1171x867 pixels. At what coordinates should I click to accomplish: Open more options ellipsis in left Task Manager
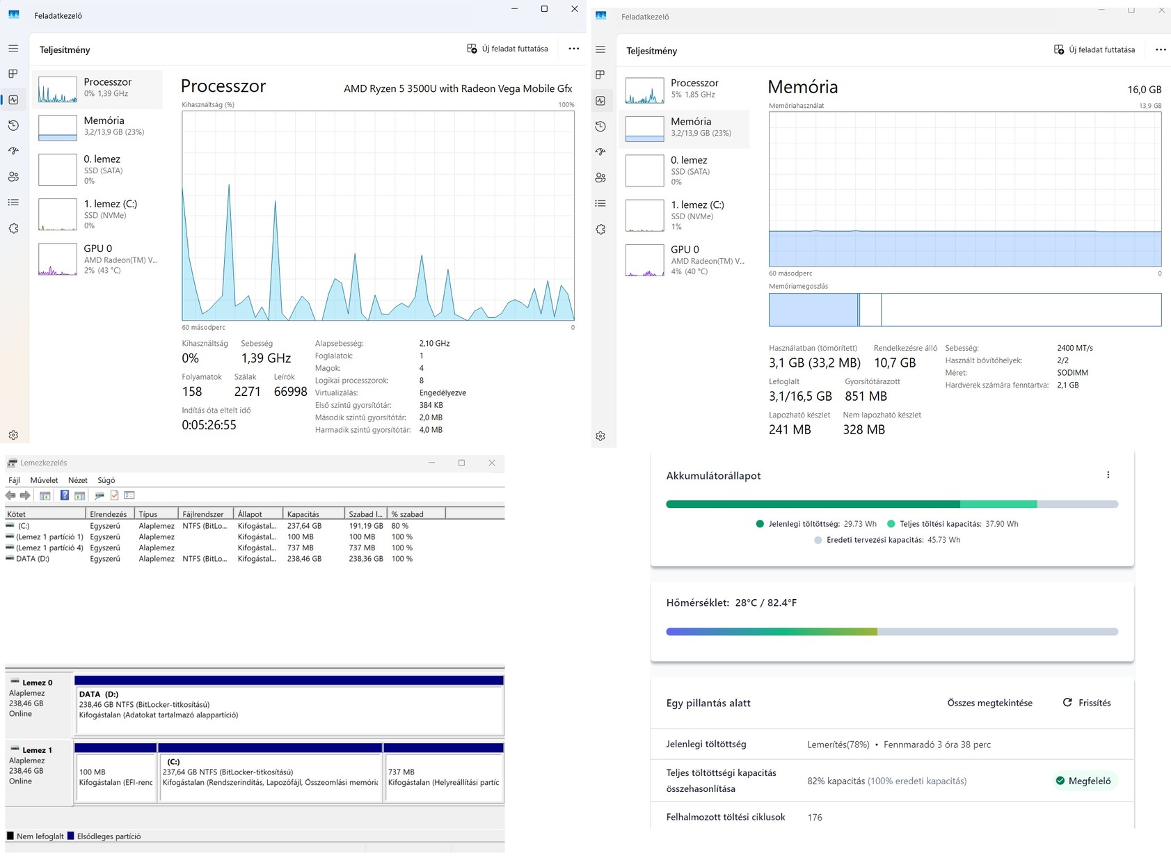[573, 49]
